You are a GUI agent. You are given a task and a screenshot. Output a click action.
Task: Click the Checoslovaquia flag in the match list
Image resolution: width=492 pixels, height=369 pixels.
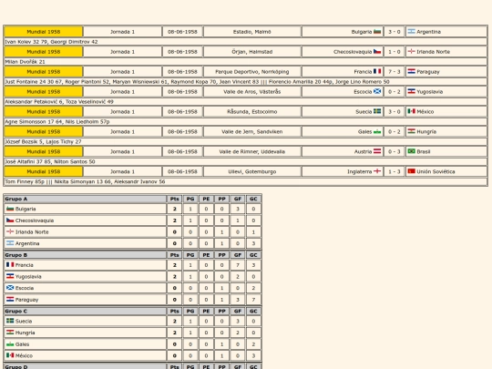(377, 51)
